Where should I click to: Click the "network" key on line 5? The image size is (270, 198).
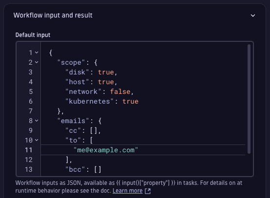click(x=83, y=91)
